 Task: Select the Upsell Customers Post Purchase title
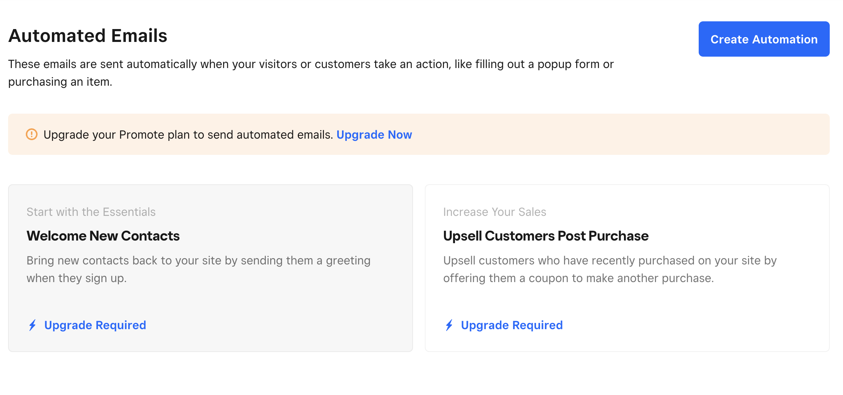pyautogui.click(x=546, y=236)
